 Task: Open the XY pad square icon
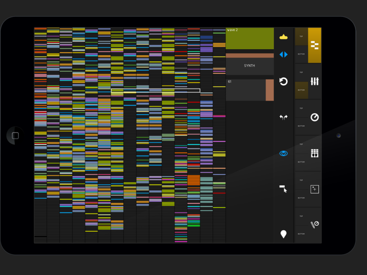(315, 189)
